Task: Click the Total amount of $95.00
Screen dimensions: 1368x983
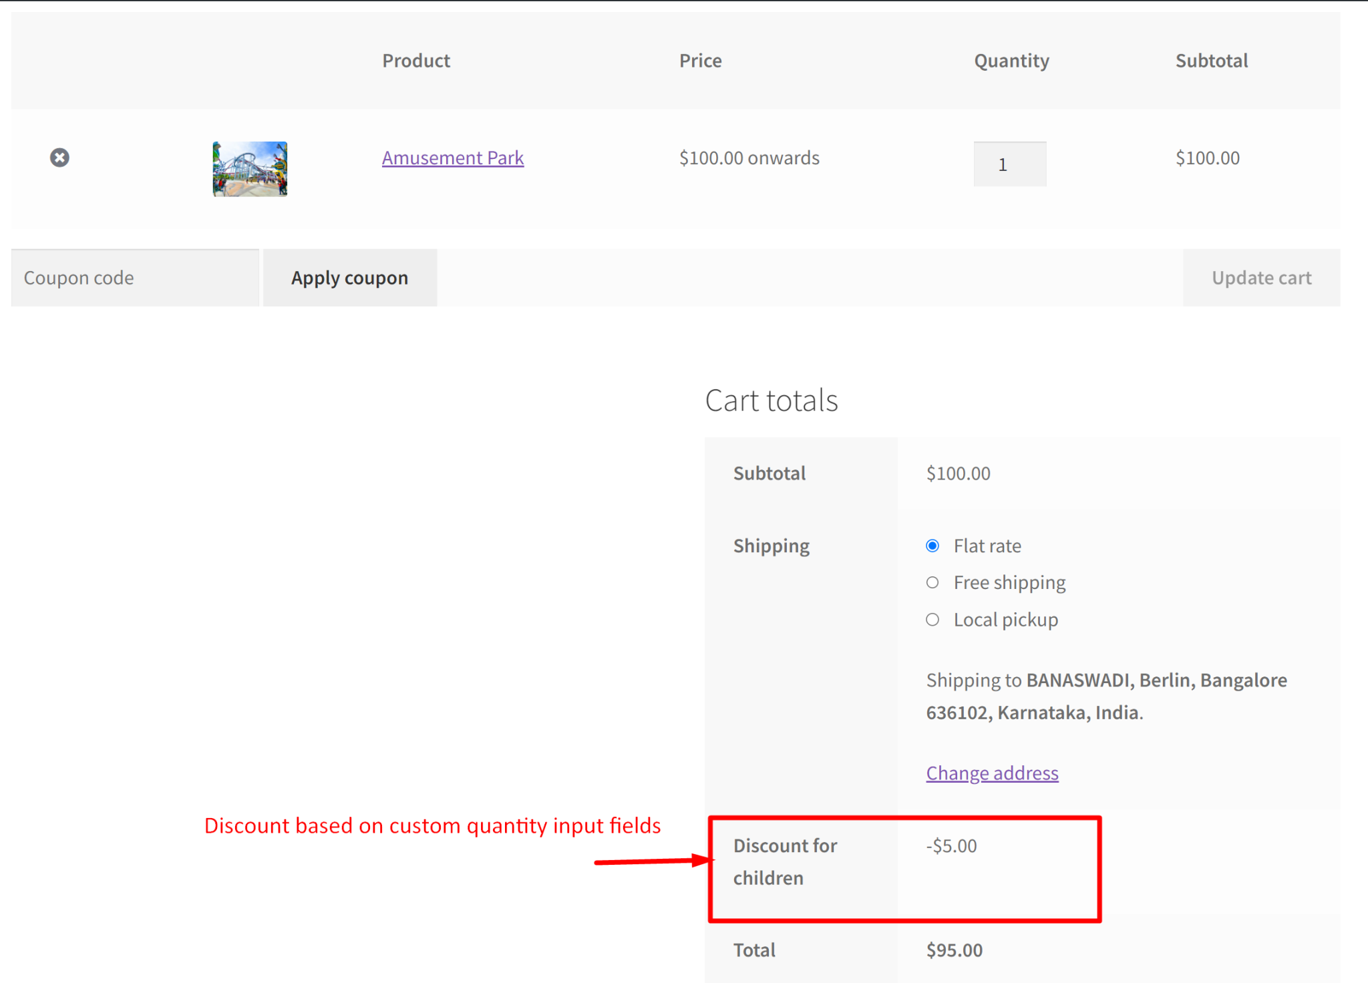Action: point(954,949)
